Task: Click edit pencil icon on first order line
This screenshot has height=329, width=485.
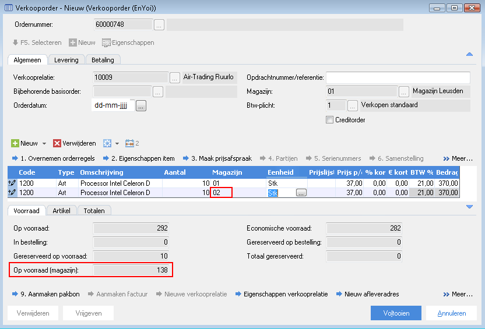Action: coord(12,183)
